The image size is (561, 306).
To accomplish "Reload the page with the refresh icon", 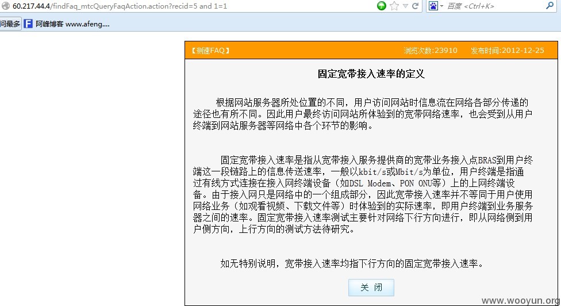I will click(415, 6).
